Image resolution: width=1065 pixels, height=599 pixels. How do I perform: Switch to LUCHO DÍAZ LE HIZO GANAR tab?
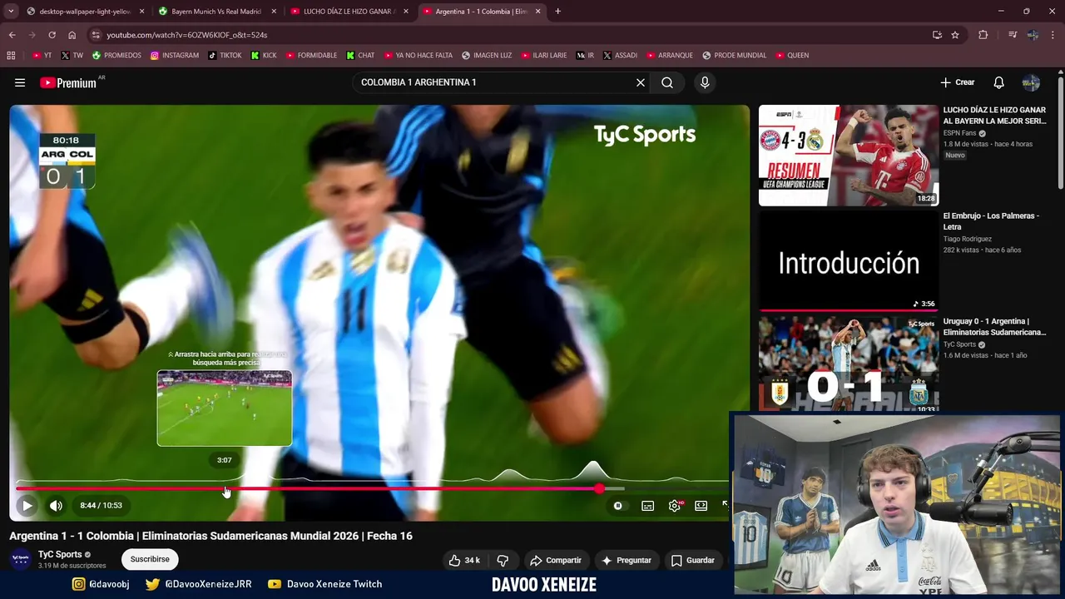349,12
